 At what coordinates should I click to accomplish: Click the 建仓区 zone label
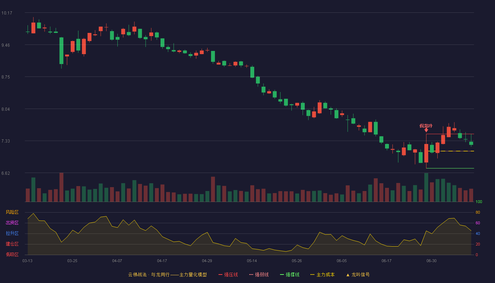pyautogui.click(x=12, y=244)
